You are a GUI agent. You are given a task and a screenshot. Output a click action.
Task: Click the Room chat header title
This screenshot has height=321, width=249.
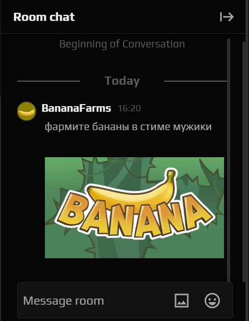44,17
